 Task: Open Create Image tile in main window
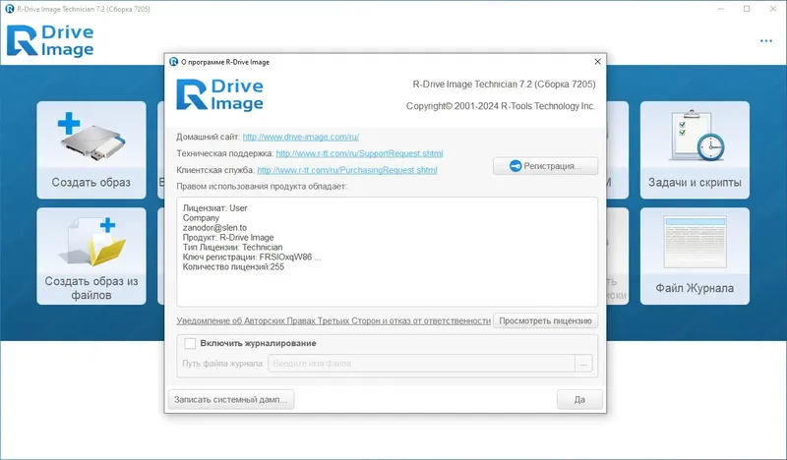pos(91,150)
